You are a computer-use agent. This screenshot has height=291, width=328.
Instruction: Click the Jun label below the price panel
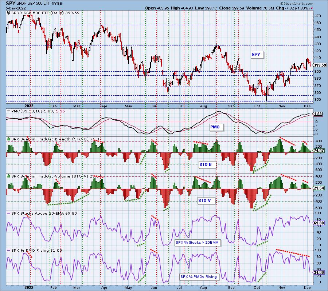point(154,106)
